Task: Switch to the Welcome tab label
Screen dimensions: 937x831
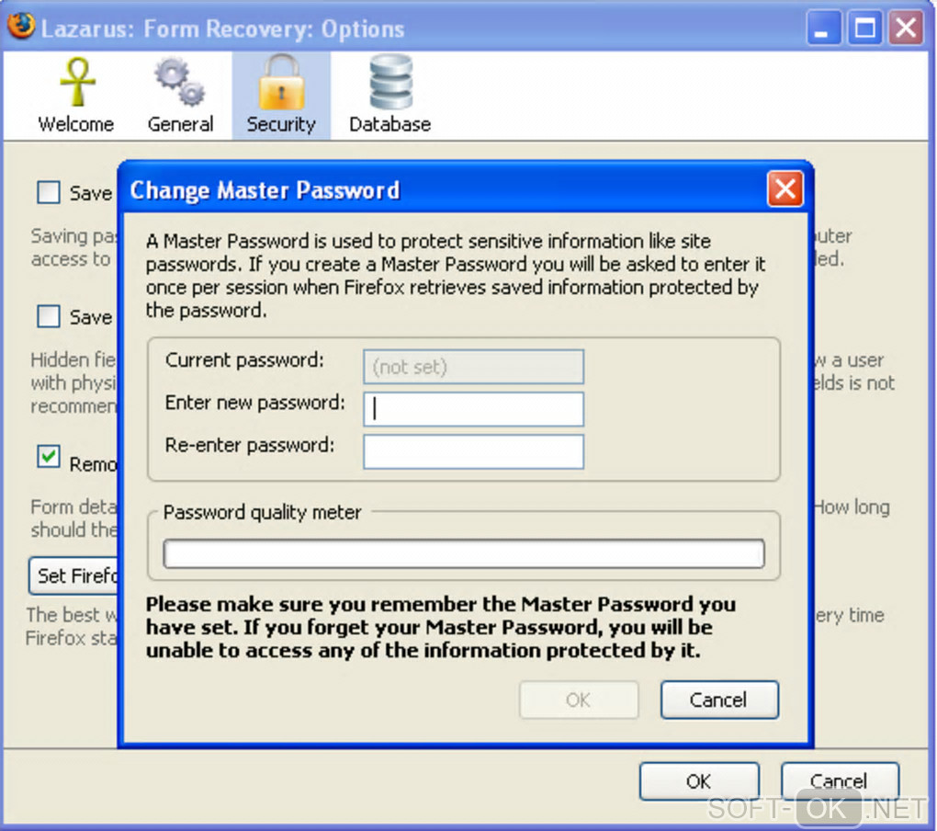Action: tap(76, 124)
